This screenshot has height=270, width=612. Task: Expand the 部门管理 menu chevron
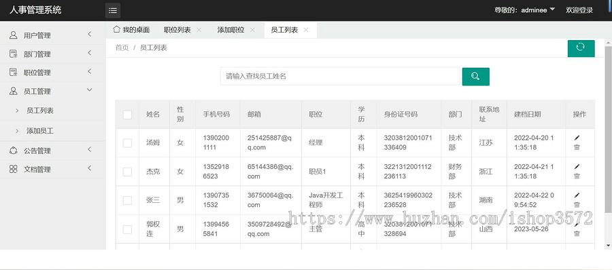[89, 53]
